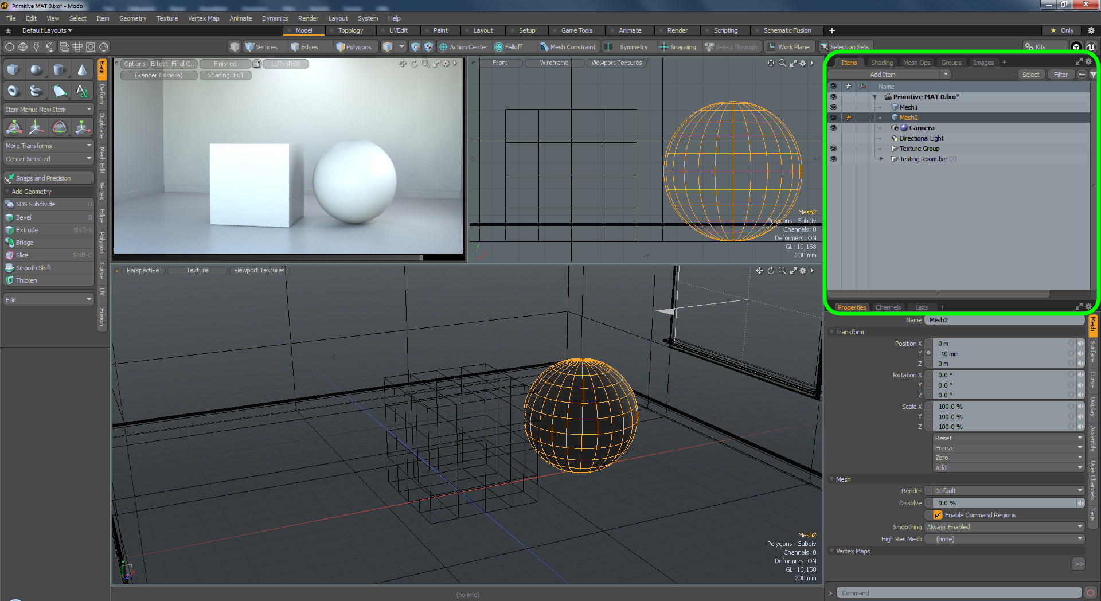Select the Cone primitive tool
Viewport: 1101px width, 601px height.
[x=82, y=70]
